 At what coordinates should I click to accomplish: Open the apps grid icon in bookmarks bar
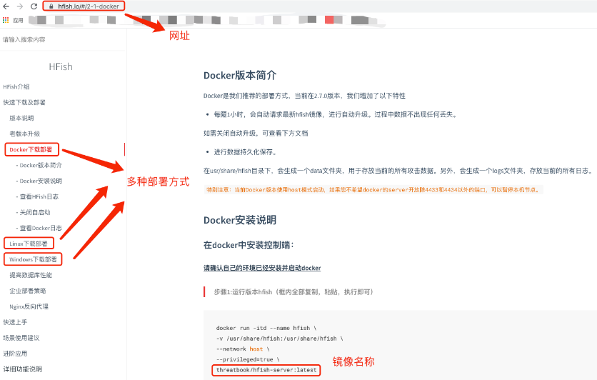(6, 20)
